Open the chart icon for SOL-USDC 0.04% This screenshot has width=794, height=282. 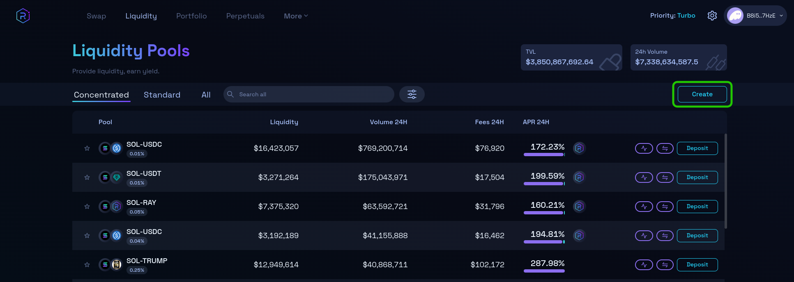(x=644, y=236)
